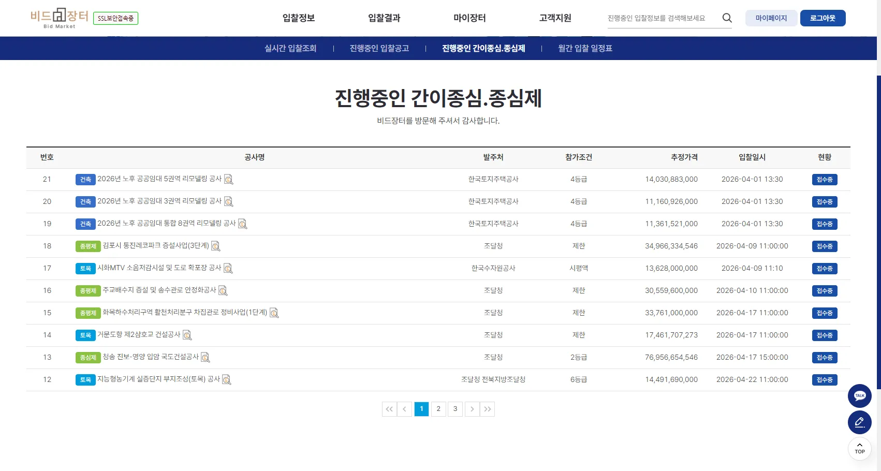The width and height of the screenshot is (881, 471).
Task: Switch to 진행중인 입찰공고 submenu tab
Action: coord(379,48)
